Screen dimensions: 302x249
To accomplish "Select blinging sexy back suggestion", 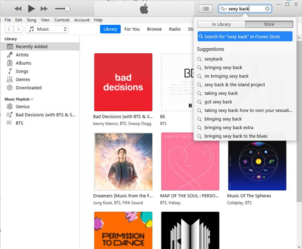I will (x=244, y=119).
